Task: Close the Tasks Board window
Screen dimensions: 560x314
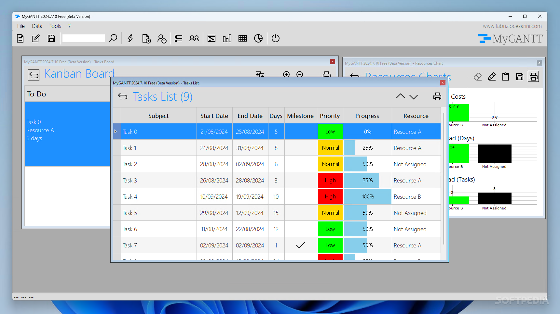Action: click(x=332, y=62)
